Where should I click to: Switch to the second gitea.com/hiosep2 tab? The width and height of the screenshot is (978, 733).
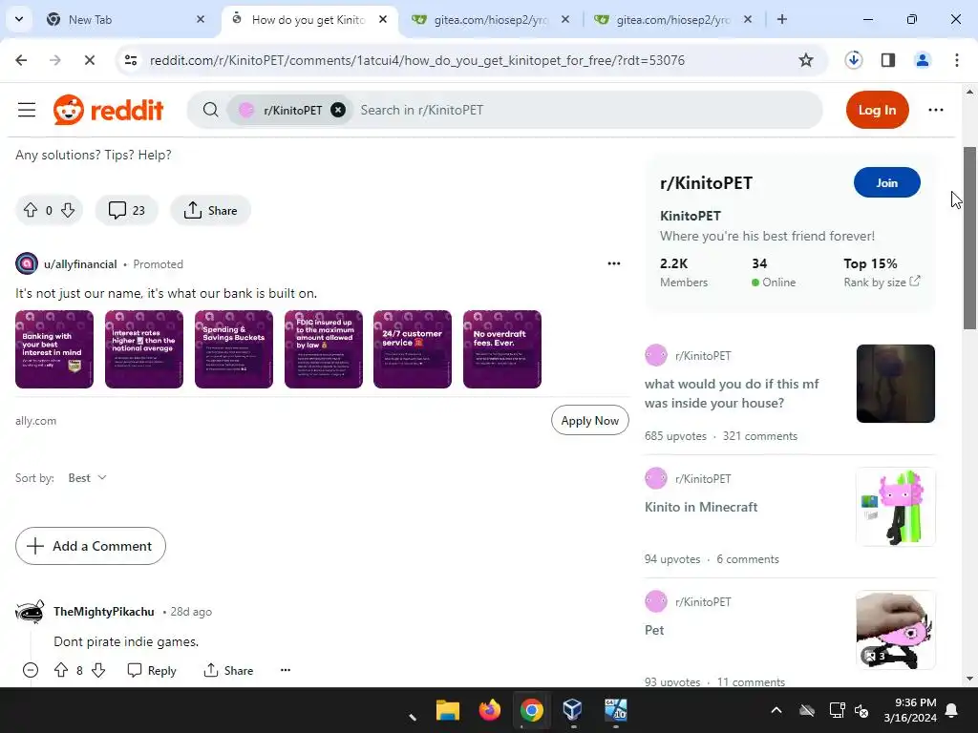(673, 20)
